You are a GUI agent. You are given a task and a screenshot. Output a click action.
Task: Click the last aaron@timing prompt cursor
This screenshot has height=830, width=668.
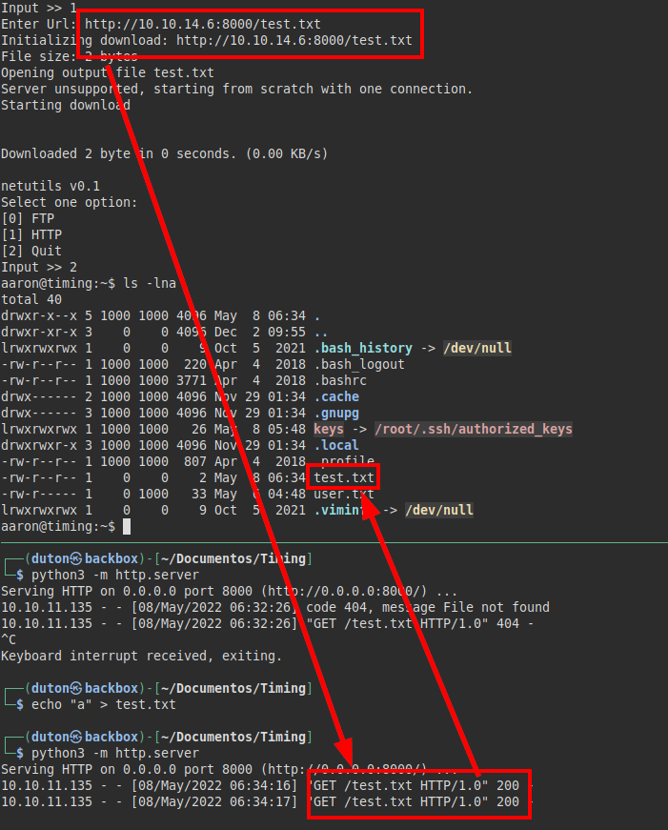click(127, 527)
